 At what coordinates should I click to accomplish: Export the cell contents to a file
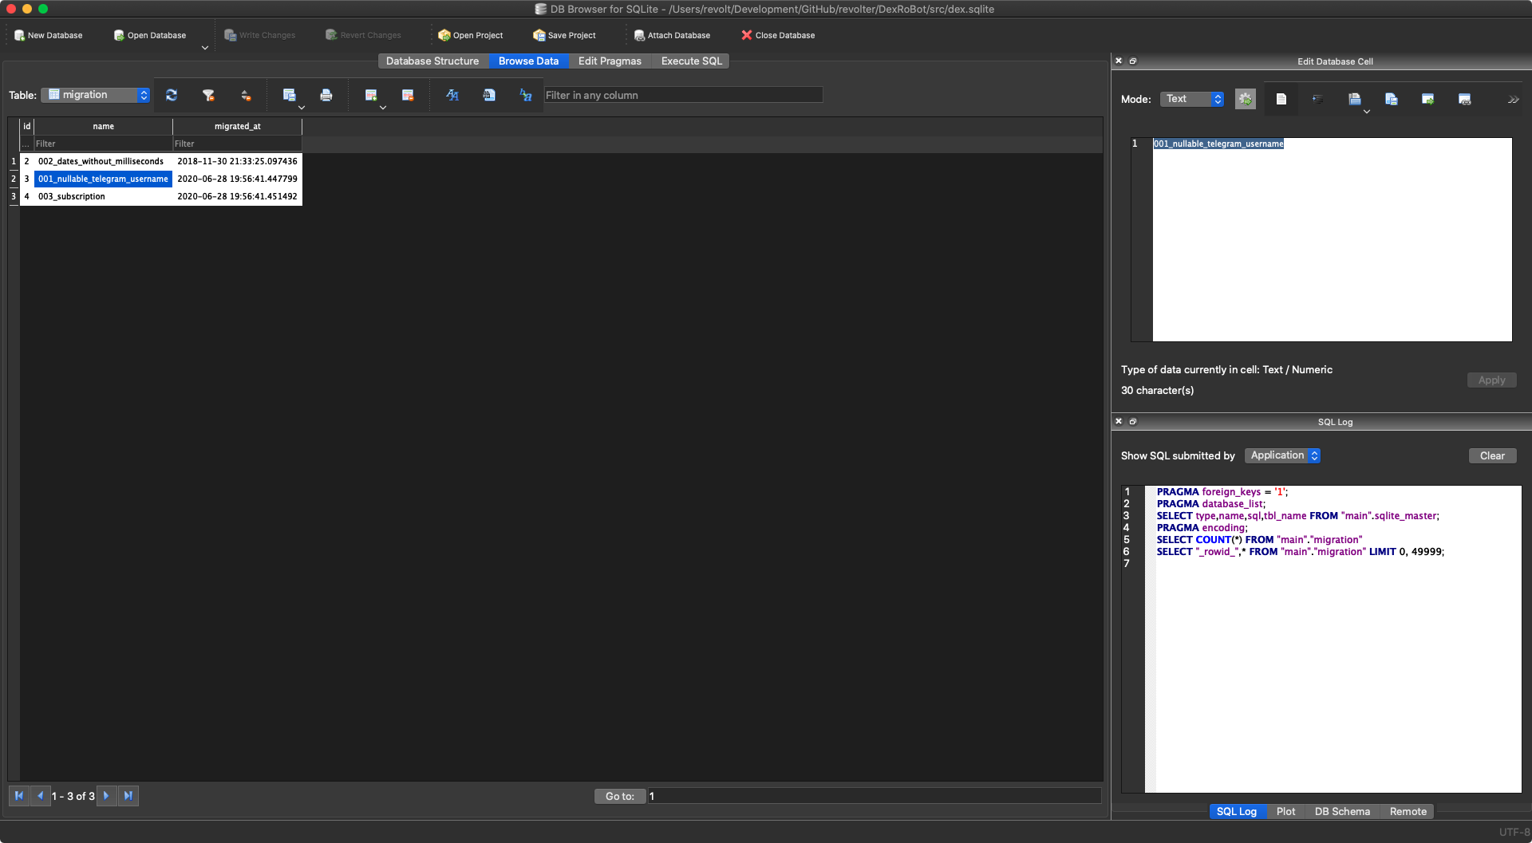click(1391, 99)
